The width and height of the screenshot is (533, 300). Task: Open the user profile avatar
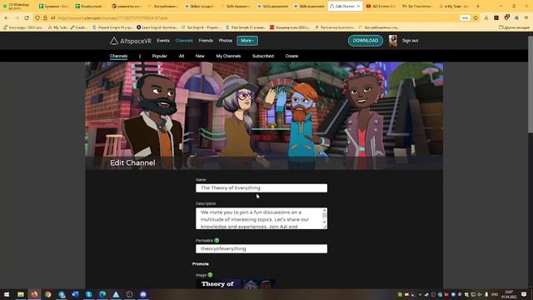coord(393,41)
